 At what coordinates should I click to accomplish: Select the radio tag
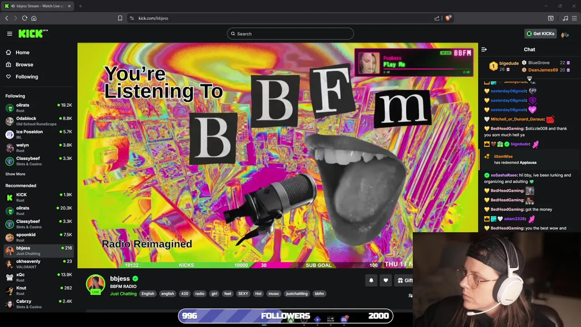click(x=200, y=294)
